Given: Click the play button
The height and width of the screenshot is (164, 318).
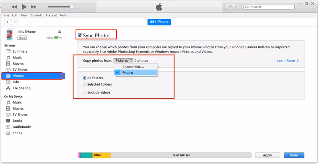Looking at the screenshot, I should point(24,7).
